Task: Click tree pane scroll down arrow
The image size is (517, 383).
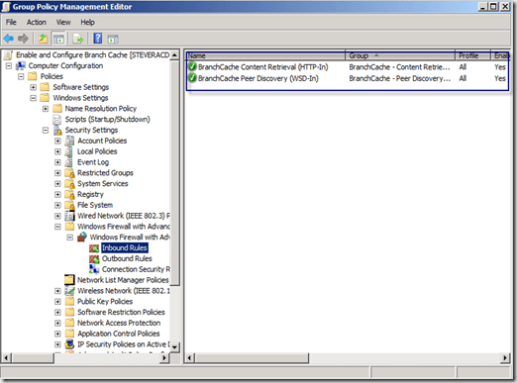Action: click(175, 346)
